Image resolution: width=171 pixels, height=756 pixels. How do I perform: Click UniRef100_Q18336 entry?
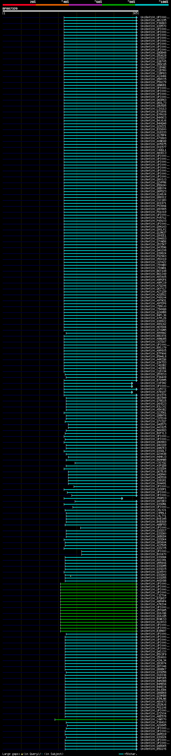point(153,675)
